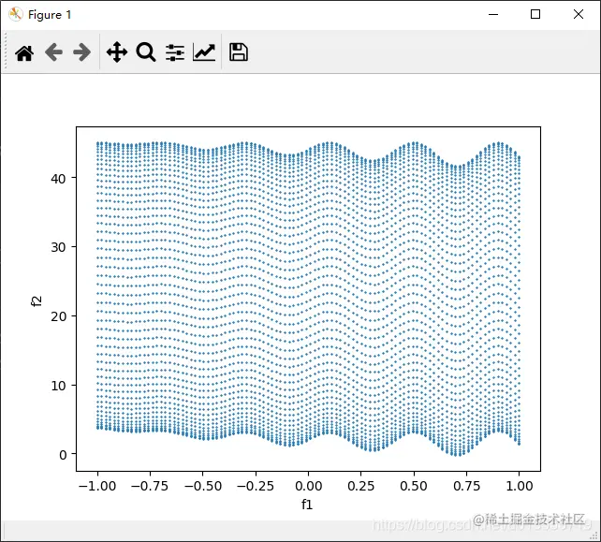601x542 pixels.
Task: Click the 0 y-axis tick label
Action: [63, 455]
